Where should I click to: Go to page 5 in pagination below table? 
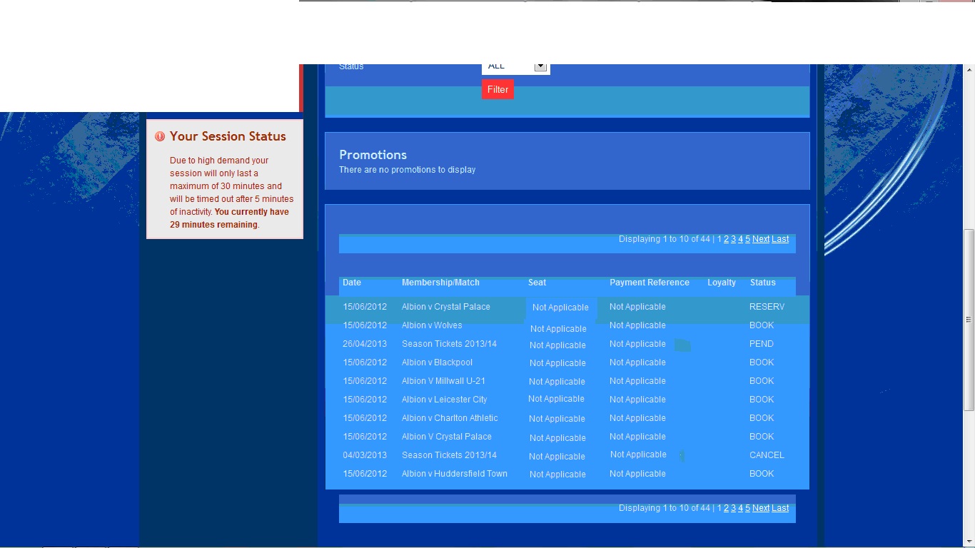(x=747, y=508)
